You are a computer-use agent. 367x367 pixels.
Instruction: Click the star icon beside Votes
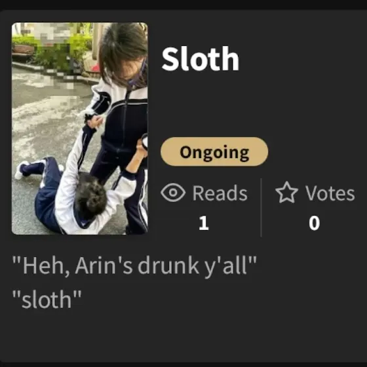point(286,192)
